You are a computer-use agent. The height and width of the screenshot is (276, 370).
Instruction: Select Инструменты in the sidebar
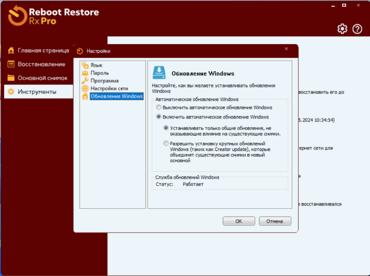point(39,92)
